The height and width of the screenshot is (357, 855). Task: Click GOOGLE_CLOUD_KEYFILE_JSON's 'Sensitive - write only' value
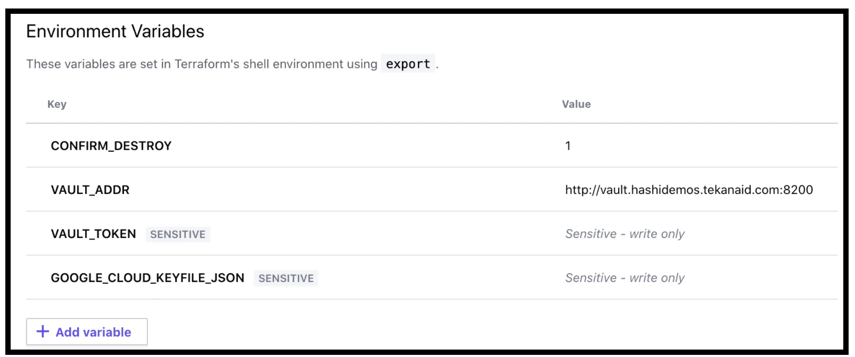pos(624,278)
